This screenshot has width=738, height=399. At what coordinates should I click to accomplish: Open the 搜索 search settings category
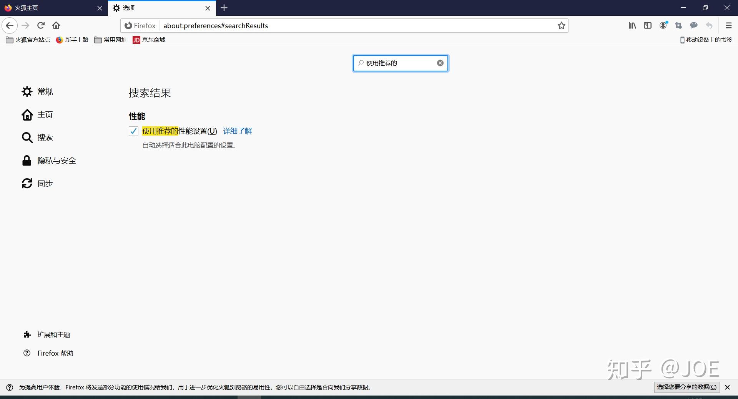click(37, 137)
